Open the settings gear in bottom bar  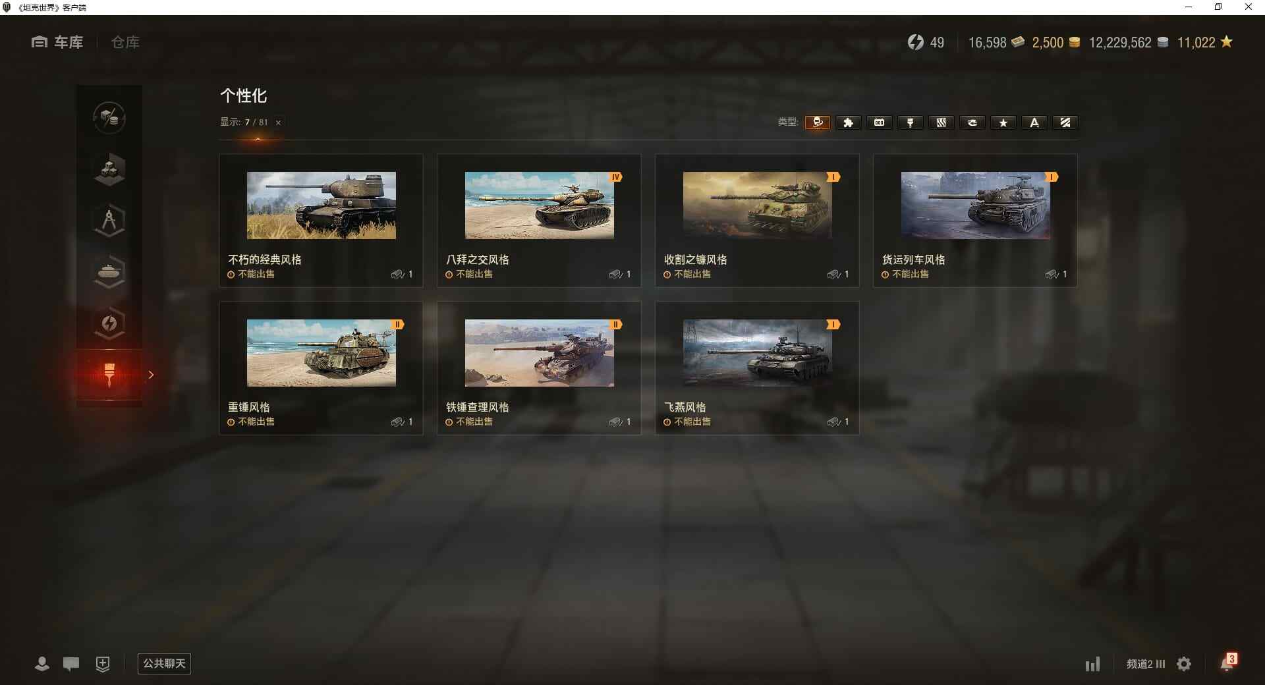click(1184, 664)
